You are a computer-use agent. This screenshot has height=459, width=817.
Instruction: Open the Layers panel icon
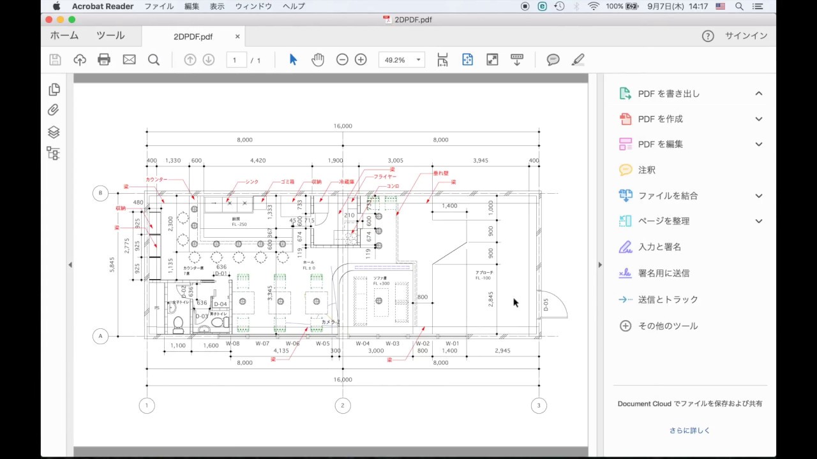(x=54, y=132)
